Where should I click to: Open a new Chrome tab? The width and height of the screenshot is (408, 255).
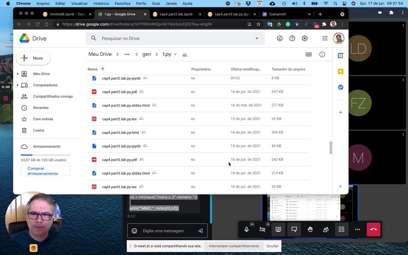pyautogui.click(x=320, y=14)
